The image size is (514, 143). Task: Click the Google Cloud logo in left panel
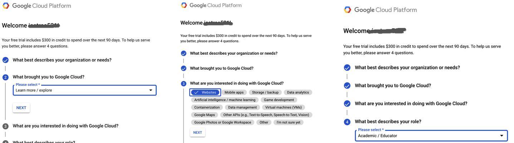click(6, 6)
